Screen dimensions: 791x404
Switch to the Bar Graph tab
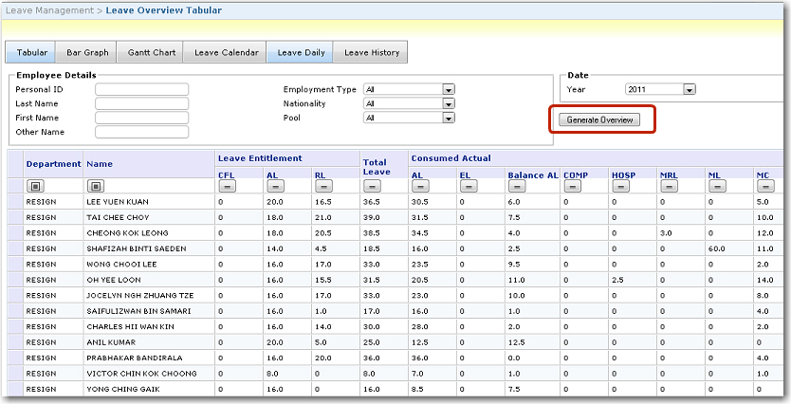[x=87, y=53]
